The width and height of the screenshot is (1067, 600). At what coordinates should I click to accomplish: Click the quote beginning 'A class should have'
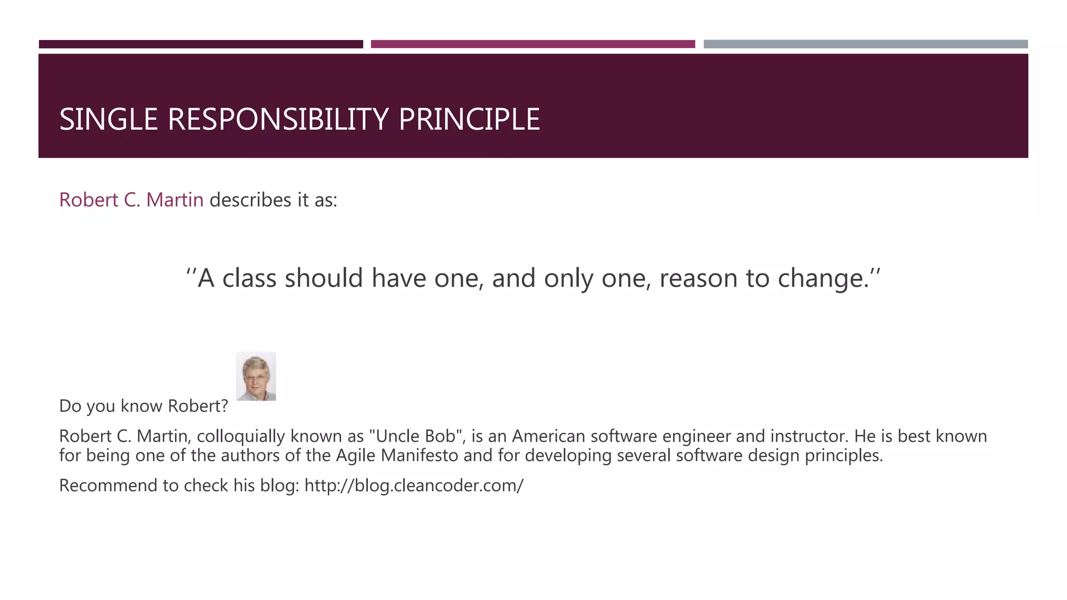coord(533,278)
